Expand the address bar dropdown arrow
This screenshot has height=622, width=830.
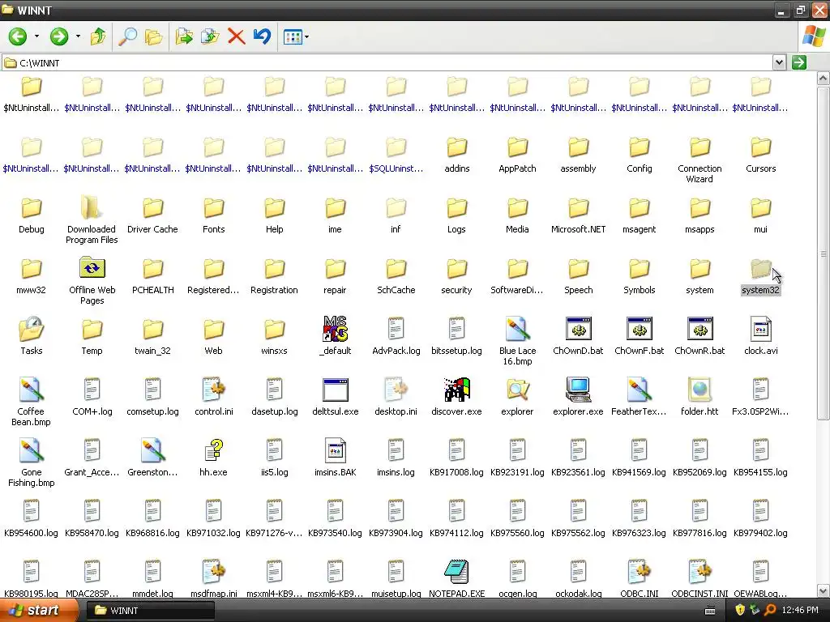[x=779, y=62]
